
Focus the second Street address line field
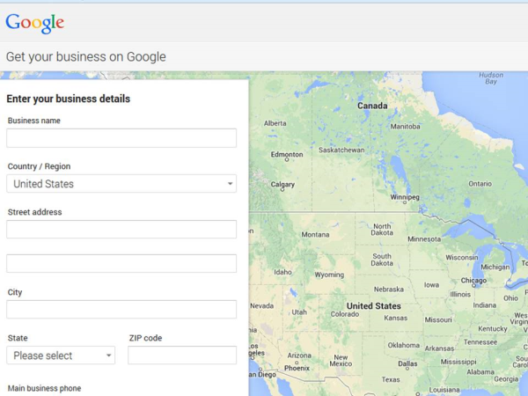click(x=121, y=263)
